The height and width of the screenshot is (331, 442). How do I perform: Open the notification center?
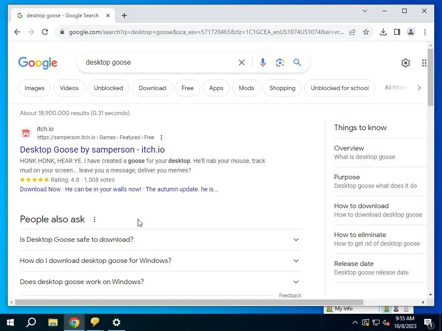point(428,322)
